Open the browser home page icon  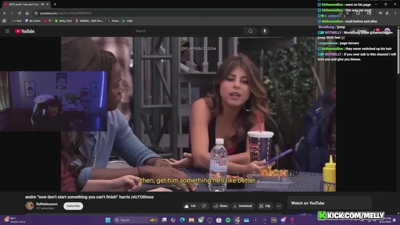click(27, 13)
